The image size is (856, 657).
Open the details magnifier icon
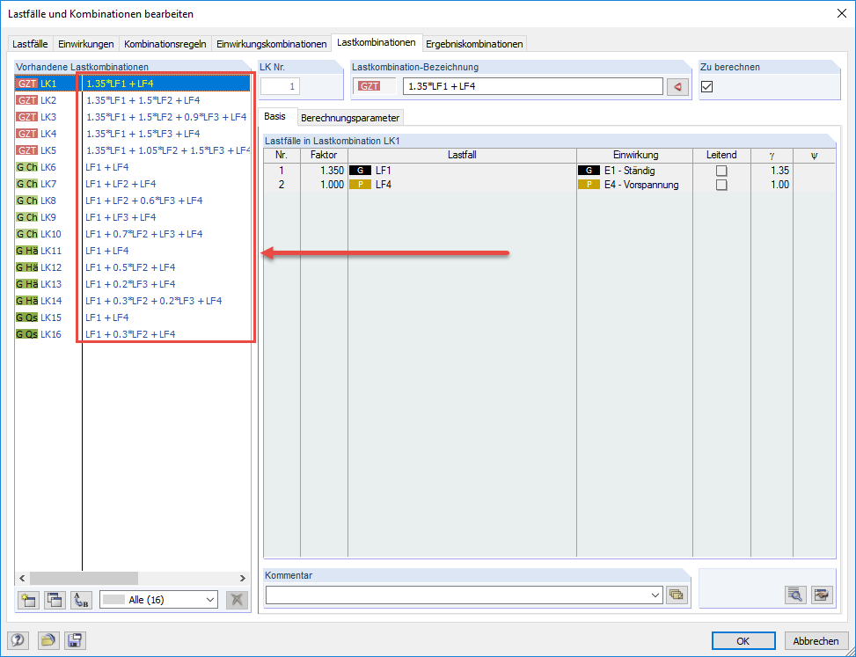click(795, 595)
